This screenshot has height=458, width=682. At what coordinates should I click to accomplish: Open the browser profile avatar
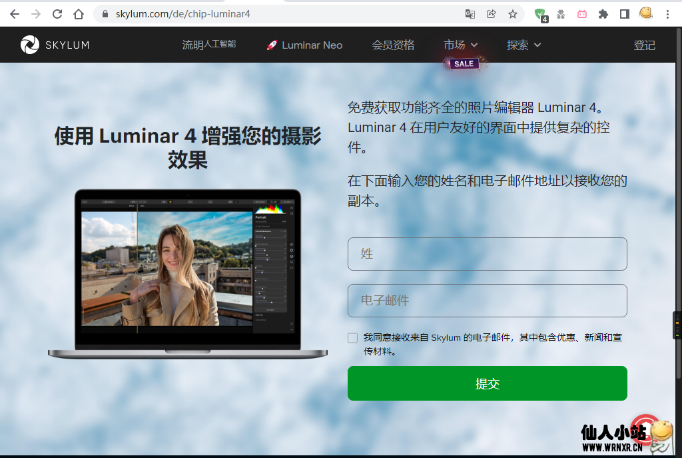coord(646,13)
